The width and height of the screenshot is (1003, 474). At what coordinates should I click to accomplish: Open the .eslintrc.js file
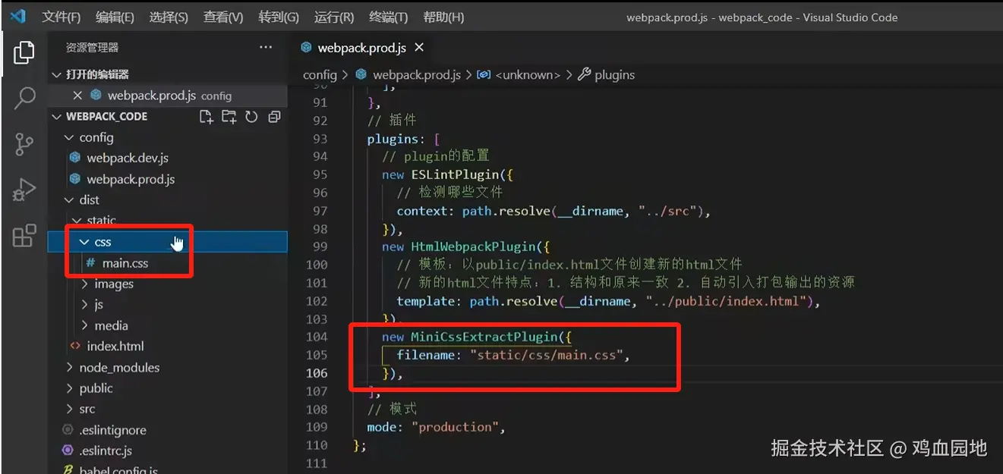tap(106, 450)
